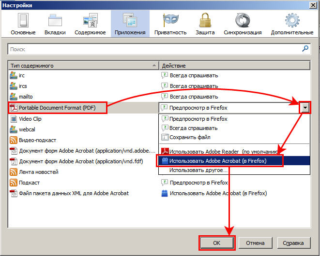Select the Portable Document Format (PDF) row
The image size is (320, 256).
click(x=57, y=107)
